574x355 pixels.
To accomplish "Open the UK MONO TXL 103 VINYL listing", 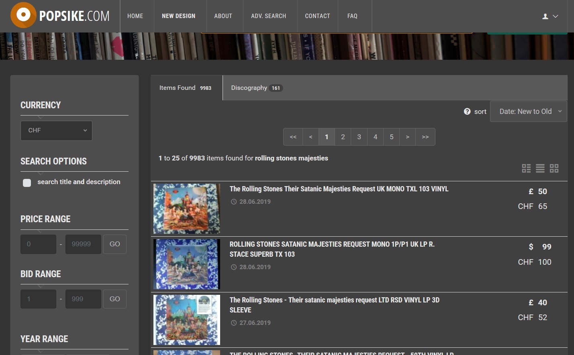I will coord(339,189).
